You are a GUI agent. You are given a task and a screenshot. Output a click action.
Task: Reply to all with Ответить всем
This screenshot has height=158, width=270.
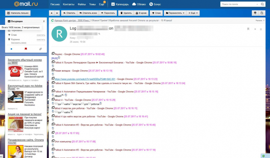click(x=88, y=13)
